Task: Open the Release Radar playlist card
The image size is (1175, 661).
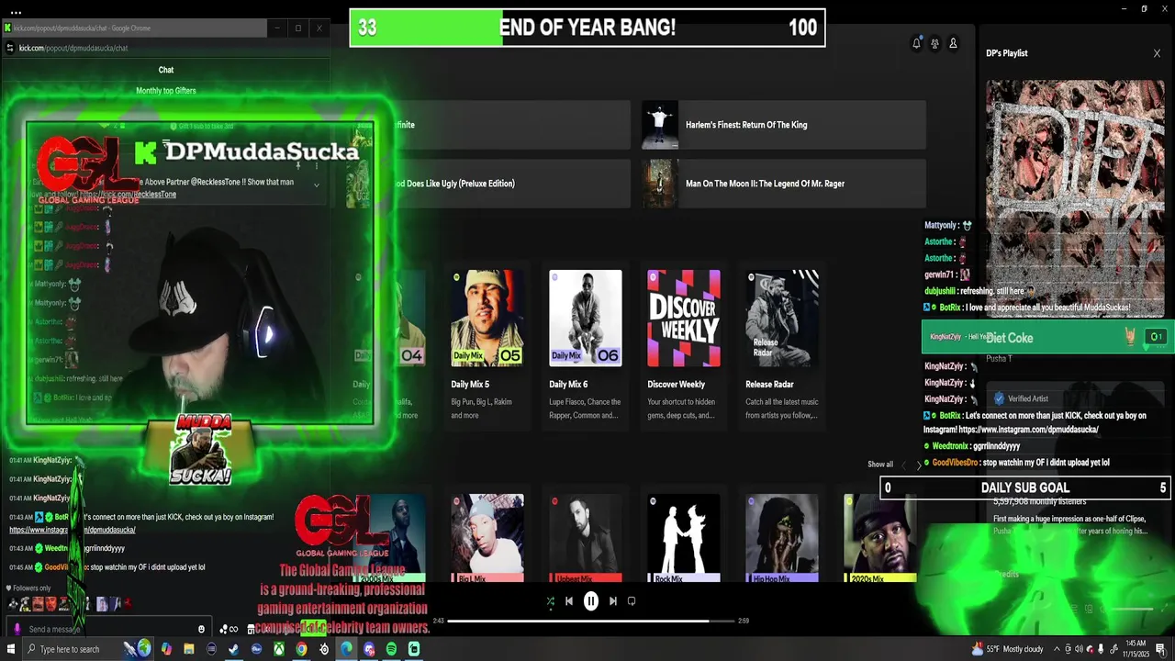Action: click(782, 349)
